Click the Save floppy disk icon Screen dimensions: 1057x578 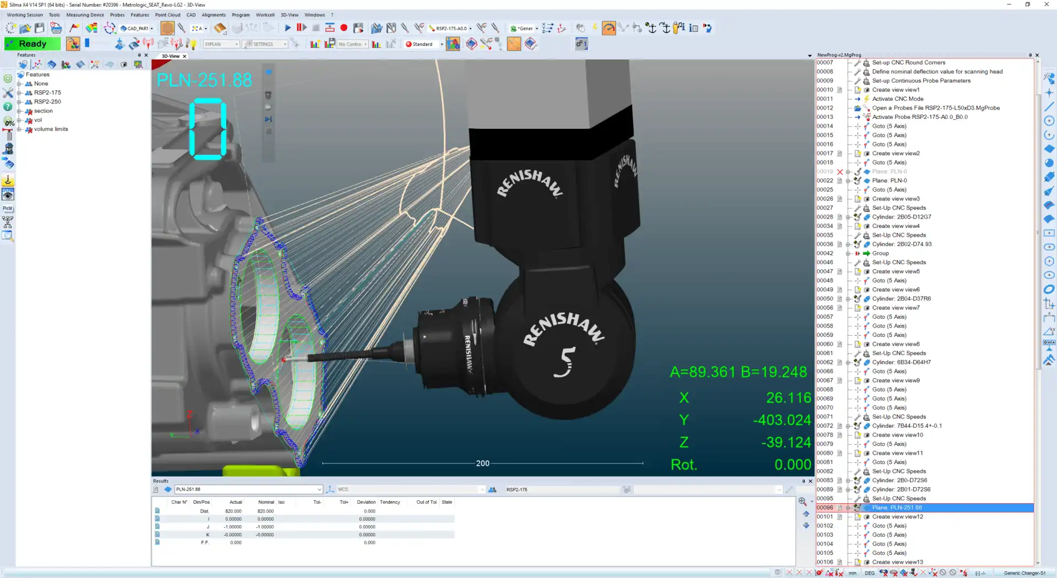(40, 28)
